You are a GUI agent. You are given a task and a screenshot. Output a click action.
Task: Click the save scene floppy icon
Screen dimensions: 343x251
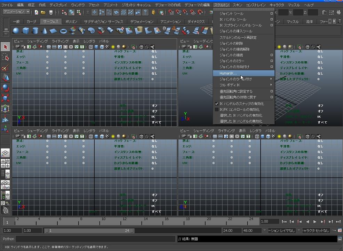(51, 13)
